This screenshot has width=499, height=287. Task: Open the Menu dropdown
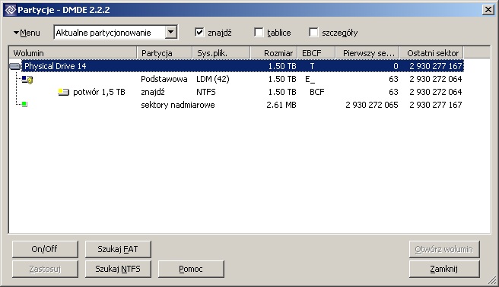pyautogui.click(x=27, y=33)
